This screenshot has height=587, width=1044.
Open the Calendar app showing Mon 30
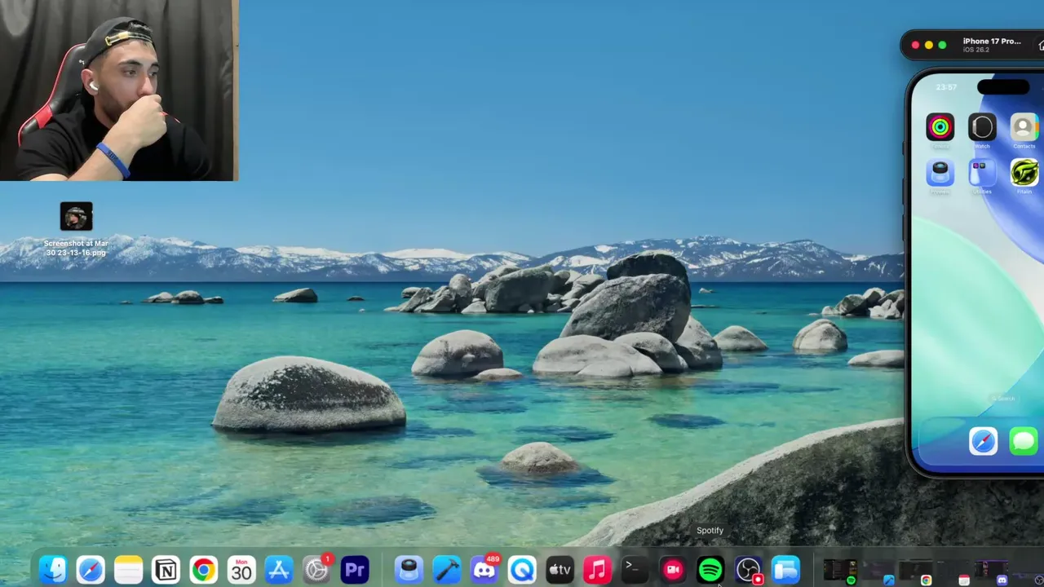(x=241, y=570)
